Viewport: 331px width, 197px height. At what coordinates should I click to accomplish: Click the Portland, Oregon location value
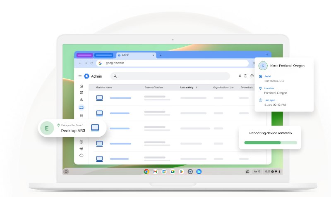[x=276, y=93]
